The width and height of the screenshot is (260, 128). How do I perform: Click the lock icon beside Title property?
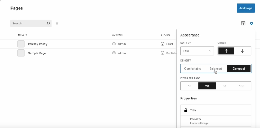pos(186,110)
